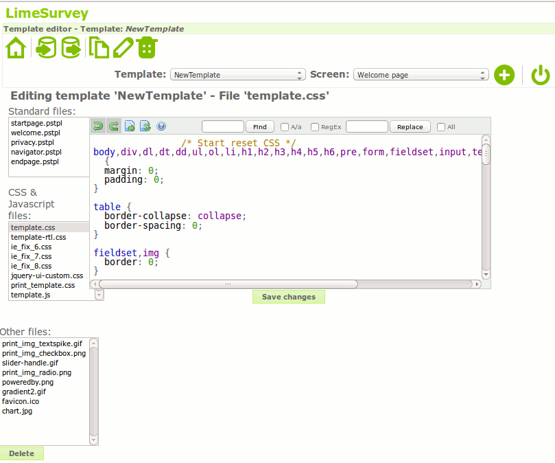Viewport: 555px width, 463px height.
Task: Open the help question-mark icon
Action: (x=161, y=126)
